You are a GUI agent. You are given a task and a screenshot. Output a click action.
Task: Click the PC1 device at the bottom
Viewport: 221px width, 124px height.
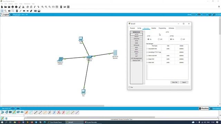click(x=84, y=91)
